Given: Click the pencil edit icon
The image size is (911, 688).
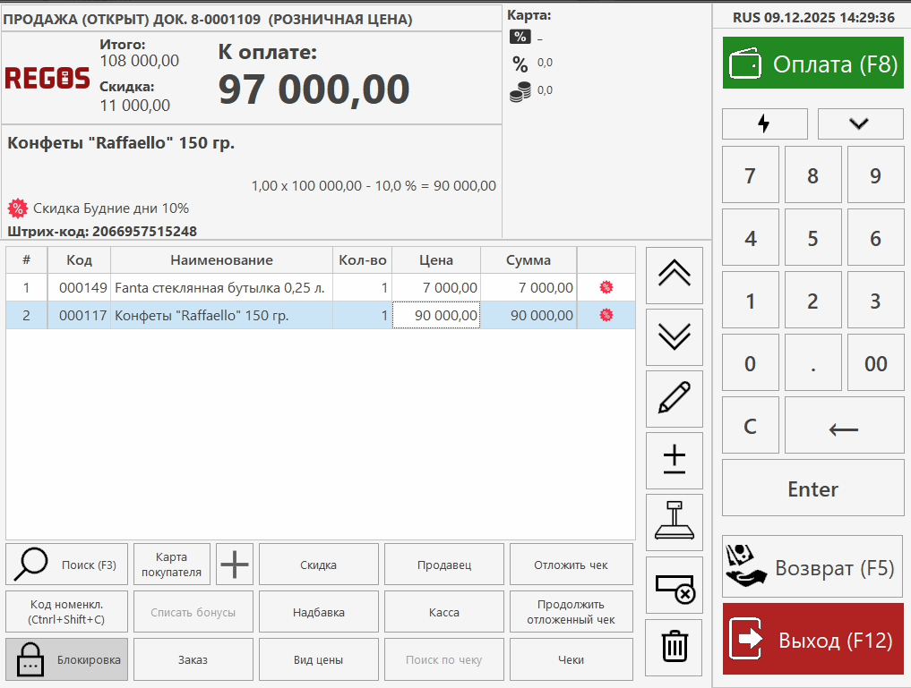Looking at the screenshot, I should (674, 398).
